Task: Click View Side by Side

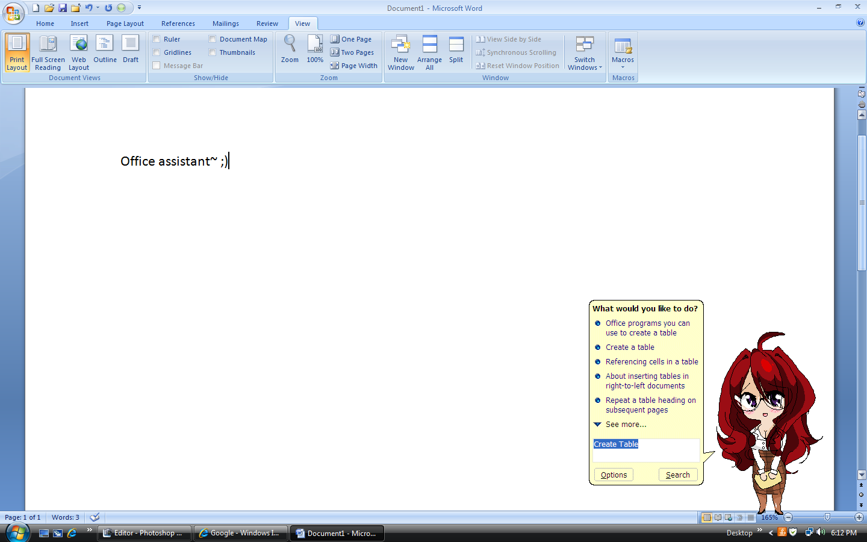Action: [509, 39]
